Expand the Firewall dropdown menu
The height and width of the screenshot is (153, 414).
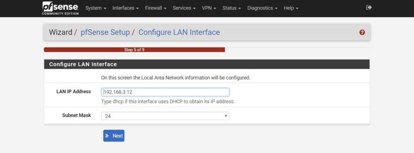pos(156,8)
